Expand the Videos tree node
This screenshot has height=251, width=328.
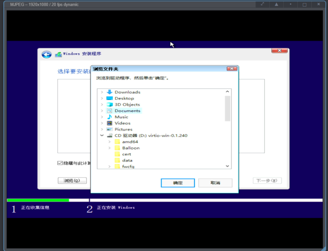[x=102, y=123]
